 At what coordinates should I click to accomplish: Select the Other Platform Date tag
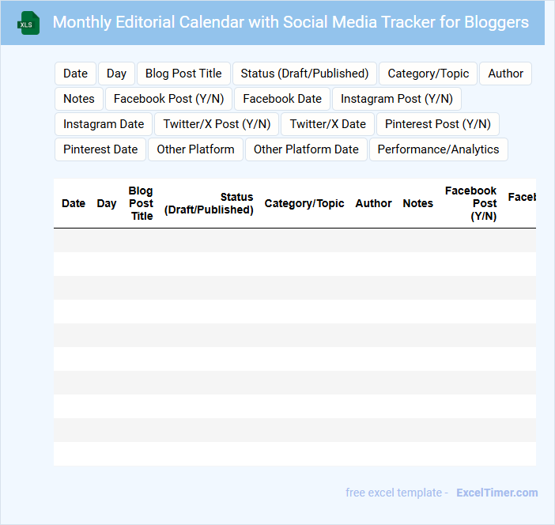pos(306,149)
